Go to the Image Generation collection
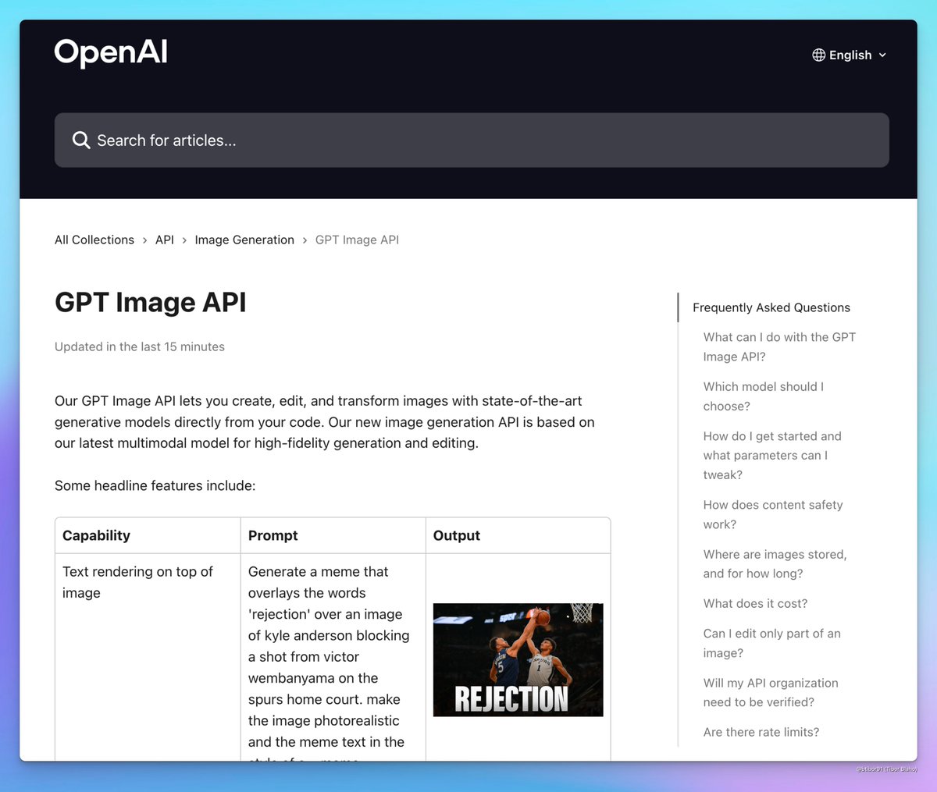937x792 pixels. point(244,240)
